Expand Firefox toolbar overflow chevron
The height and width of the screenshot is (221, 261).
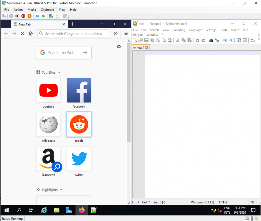(x=115, y=34)
